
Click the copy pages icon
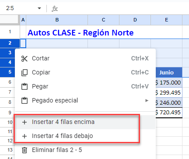pos(24,73)
